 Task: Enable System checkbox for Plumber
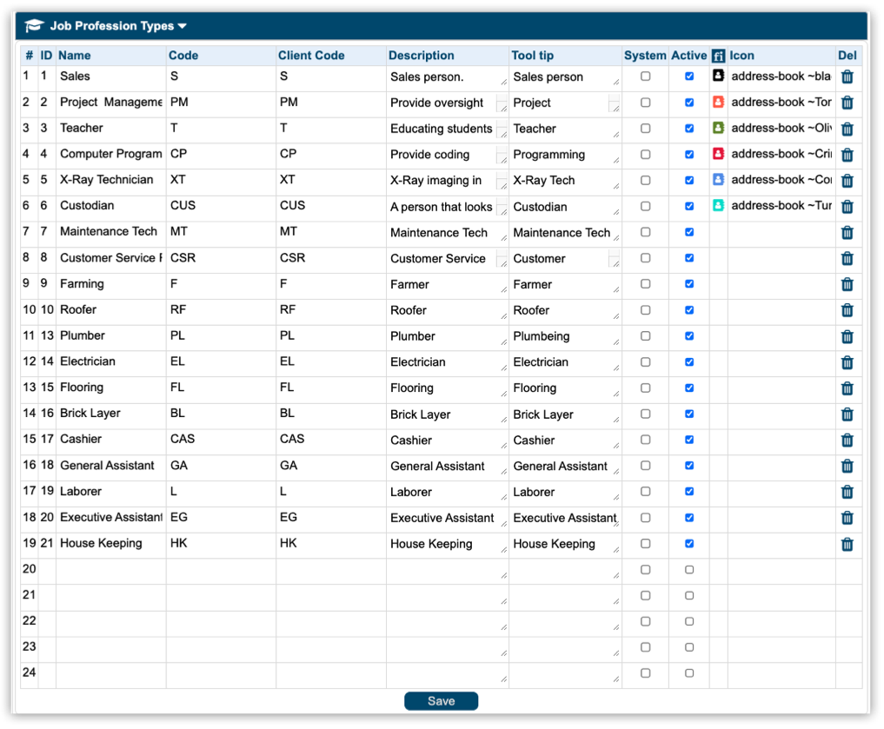click(x=645, y=336)
